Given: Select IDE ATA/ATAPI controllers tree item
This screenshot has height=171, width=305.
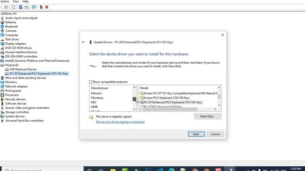Looking at the screenshot, I should 21,57.
